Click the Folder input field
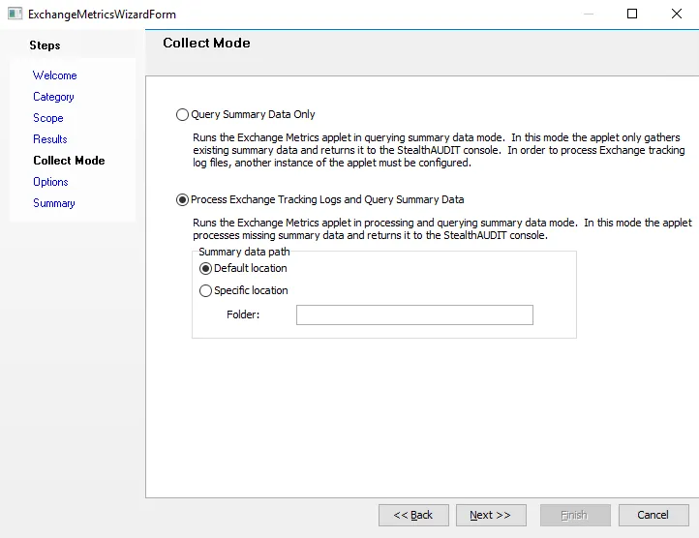The image size is (699, 538). [414, 314]
